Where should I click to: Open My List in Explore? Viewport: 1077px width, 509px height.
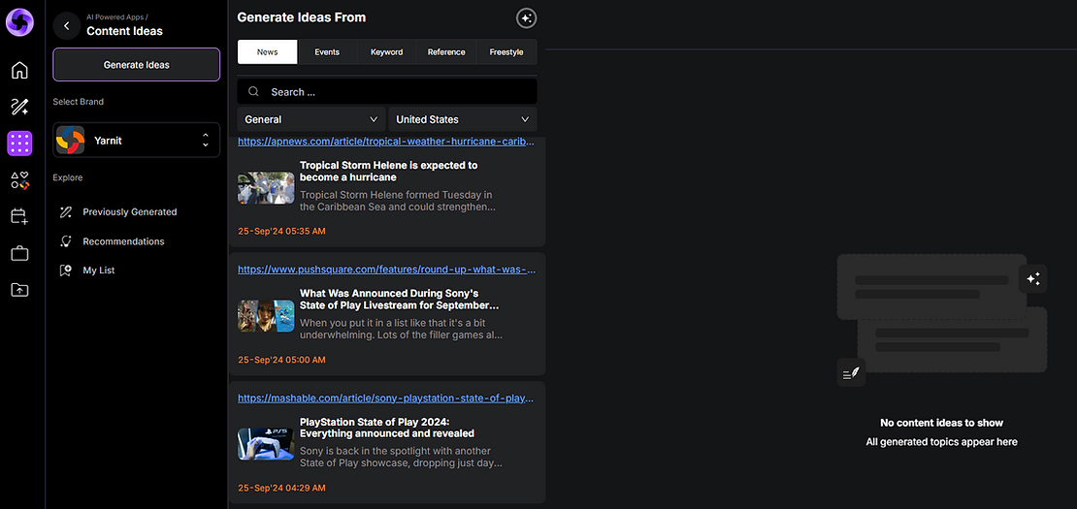click(99, 270)
